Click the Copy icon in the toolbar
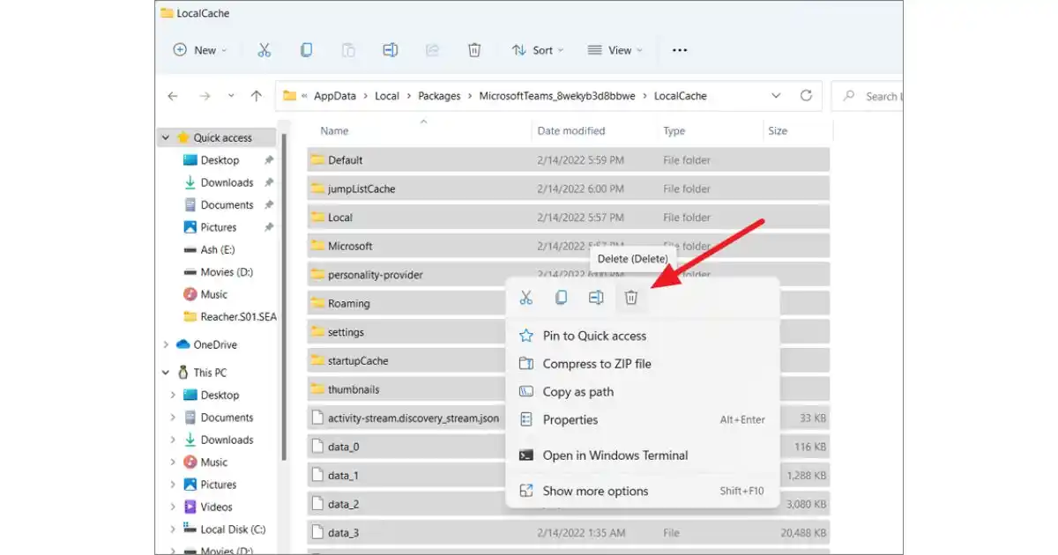1058x555 pixels. [306, 50]
